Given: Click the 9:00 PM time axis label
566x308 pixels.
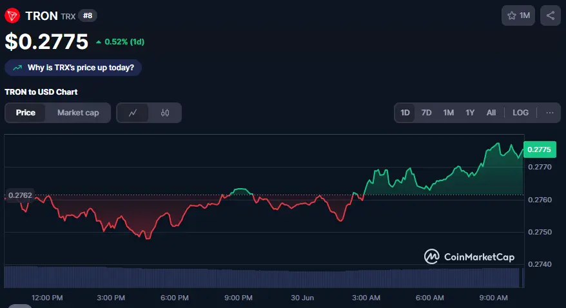Looking at the screenshot, I should [239, 298].
